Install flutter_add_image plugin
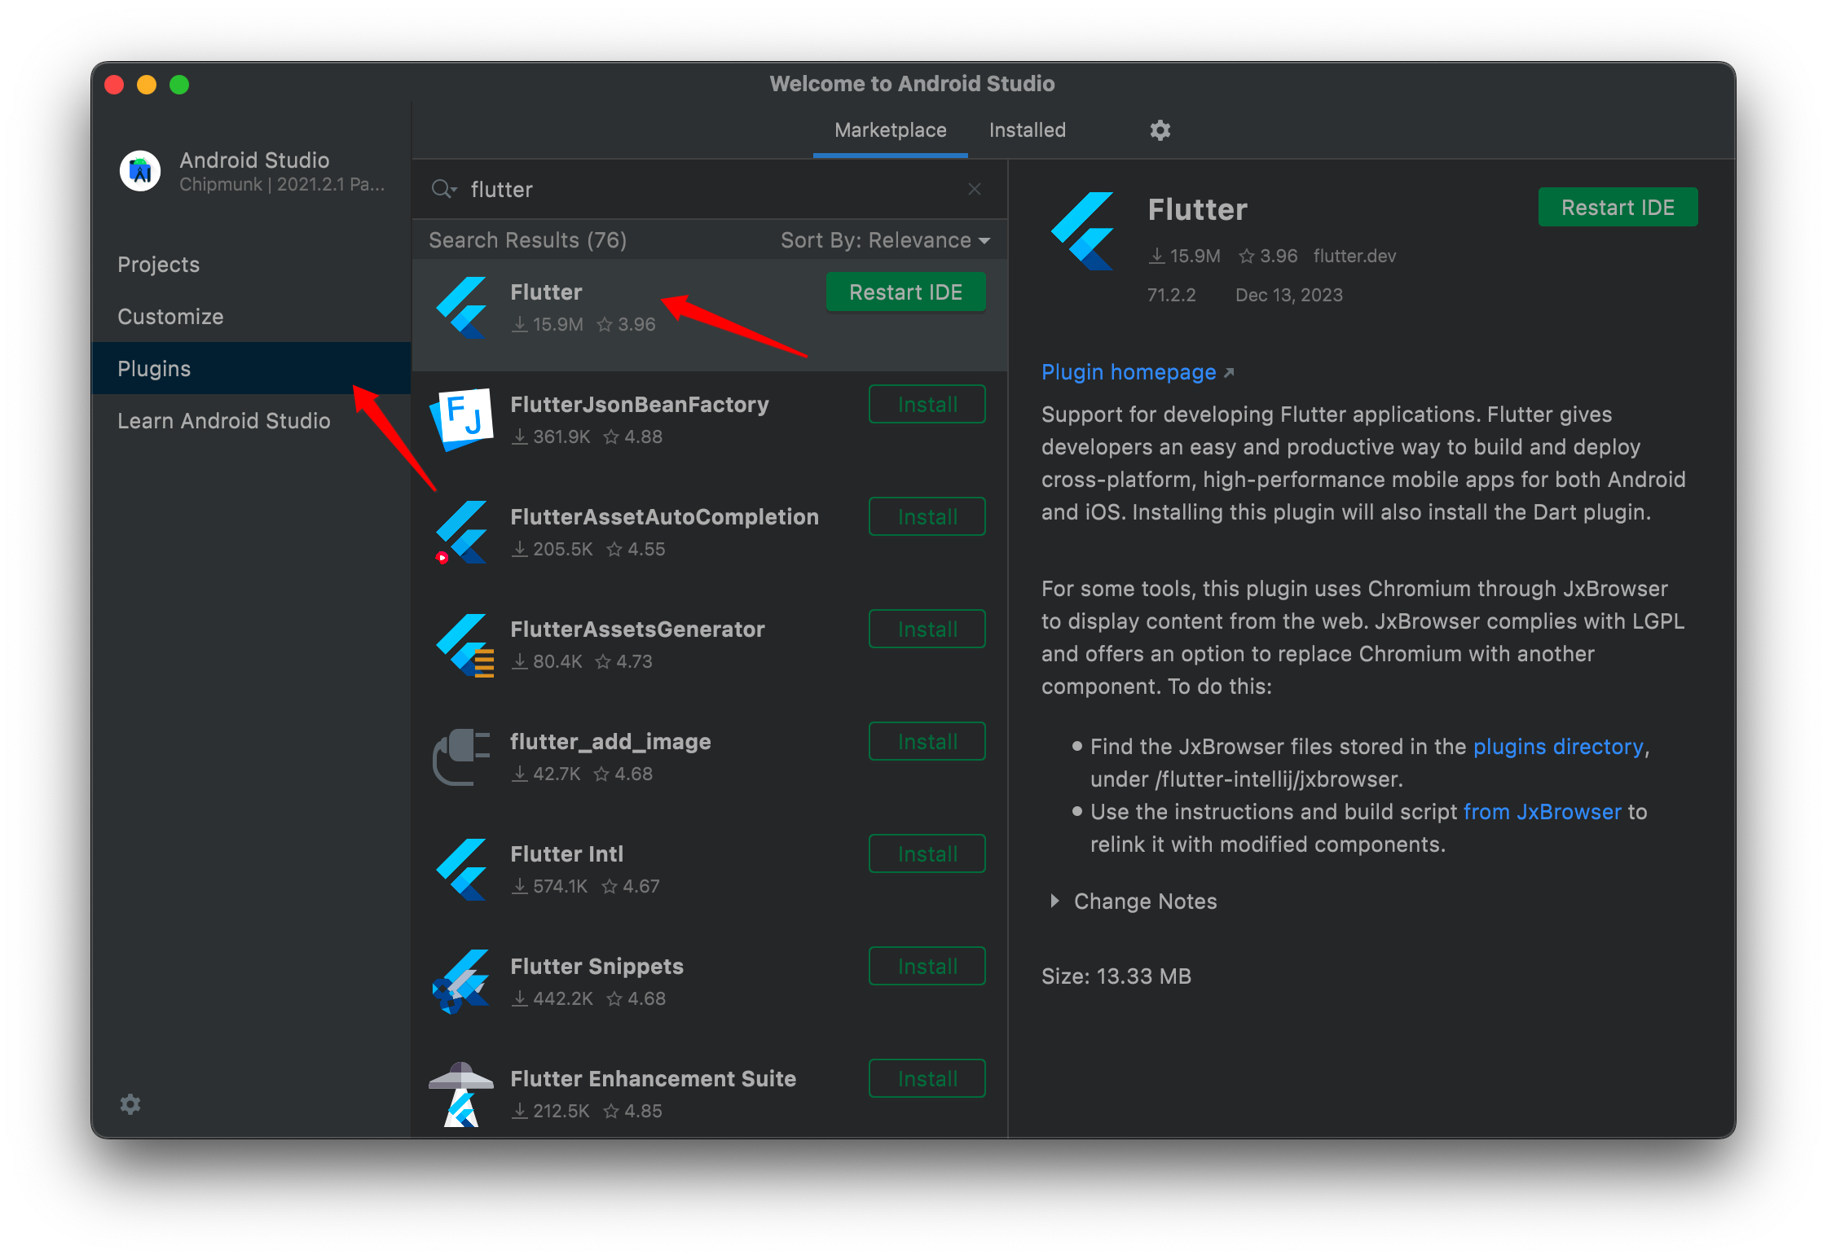Image resolution: width=1827 pixels, height=1259 pixels. pyautogui.click(x=927, y=742)
